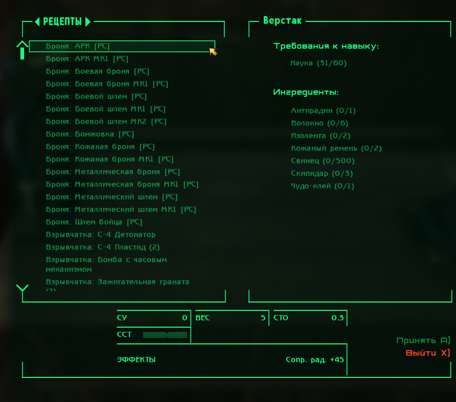Click the left arrow beside РЕЦЕПТЫ header
The width and height of the screenshot is (456, 402).
[37, 22]
